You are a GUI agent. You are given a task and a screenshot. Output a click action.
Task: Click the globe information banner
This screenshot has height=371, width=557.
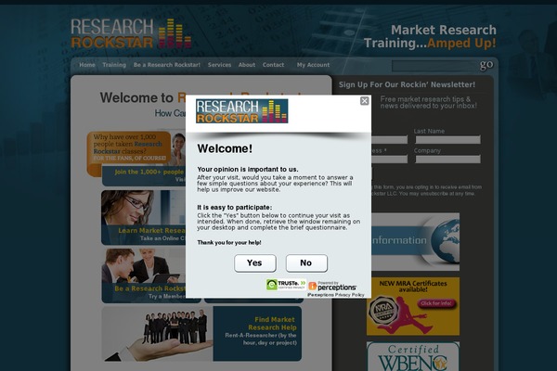pyautogui.click(x=415, y=242)
